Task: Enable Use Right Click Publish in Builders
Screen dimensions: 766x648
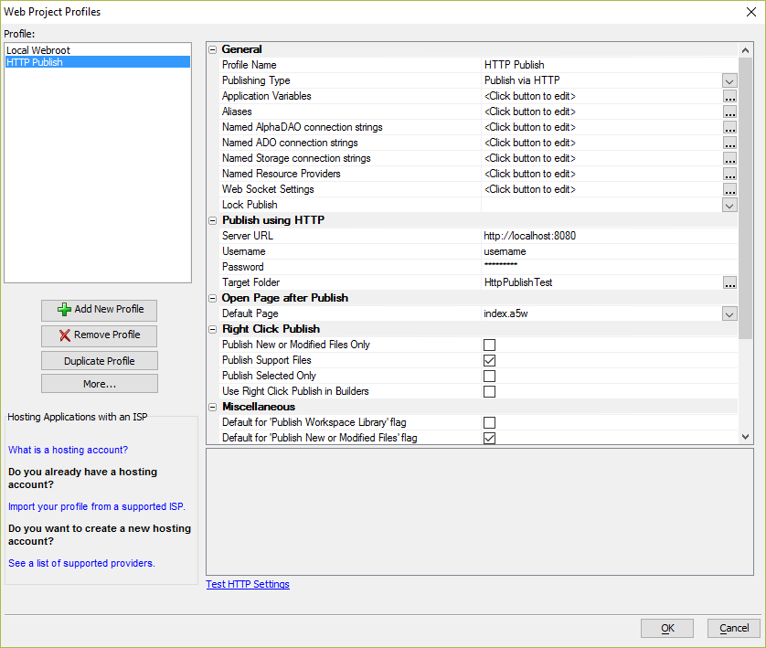Action: point(489,391)
